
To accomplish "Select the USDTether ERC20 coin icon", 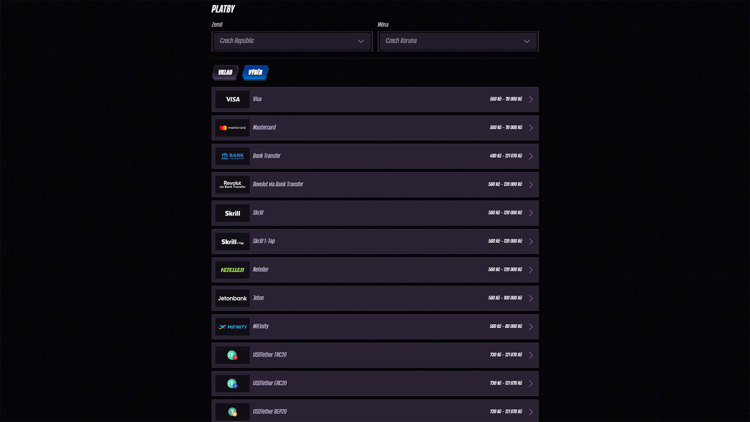I will point(232,384).
